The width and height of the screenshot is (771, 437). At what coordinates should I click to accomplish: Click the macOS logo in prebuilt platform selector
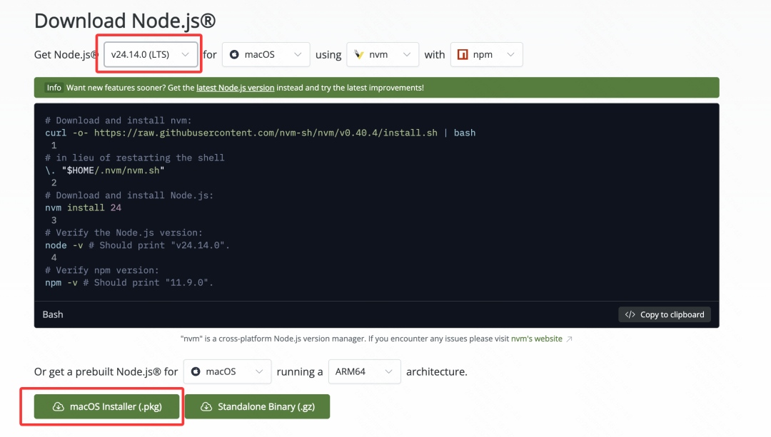(196, 372)
